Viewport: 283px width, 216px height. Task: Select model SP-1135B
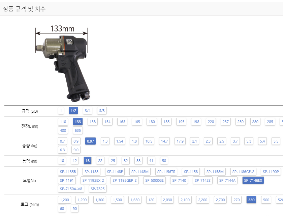[x=68, y=172]
